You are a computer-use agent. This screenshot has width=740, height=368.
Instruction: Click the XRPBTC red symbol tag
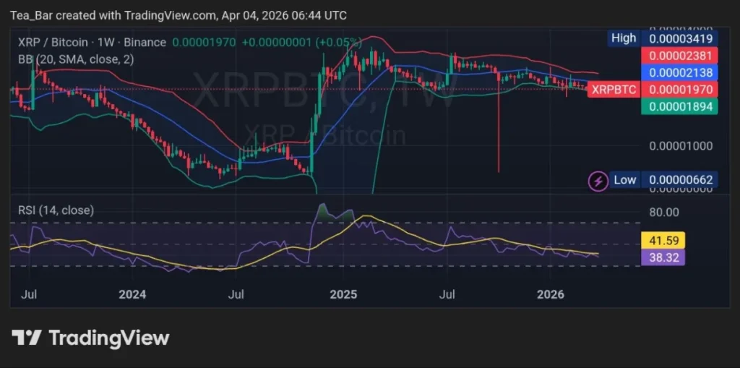614,90
